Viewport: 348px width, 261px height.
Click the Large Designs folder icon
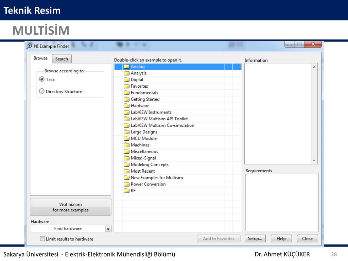[127, 132]
